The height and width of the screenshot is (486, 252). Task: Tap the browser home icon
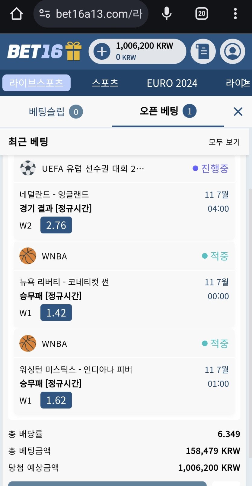[16, 14]
